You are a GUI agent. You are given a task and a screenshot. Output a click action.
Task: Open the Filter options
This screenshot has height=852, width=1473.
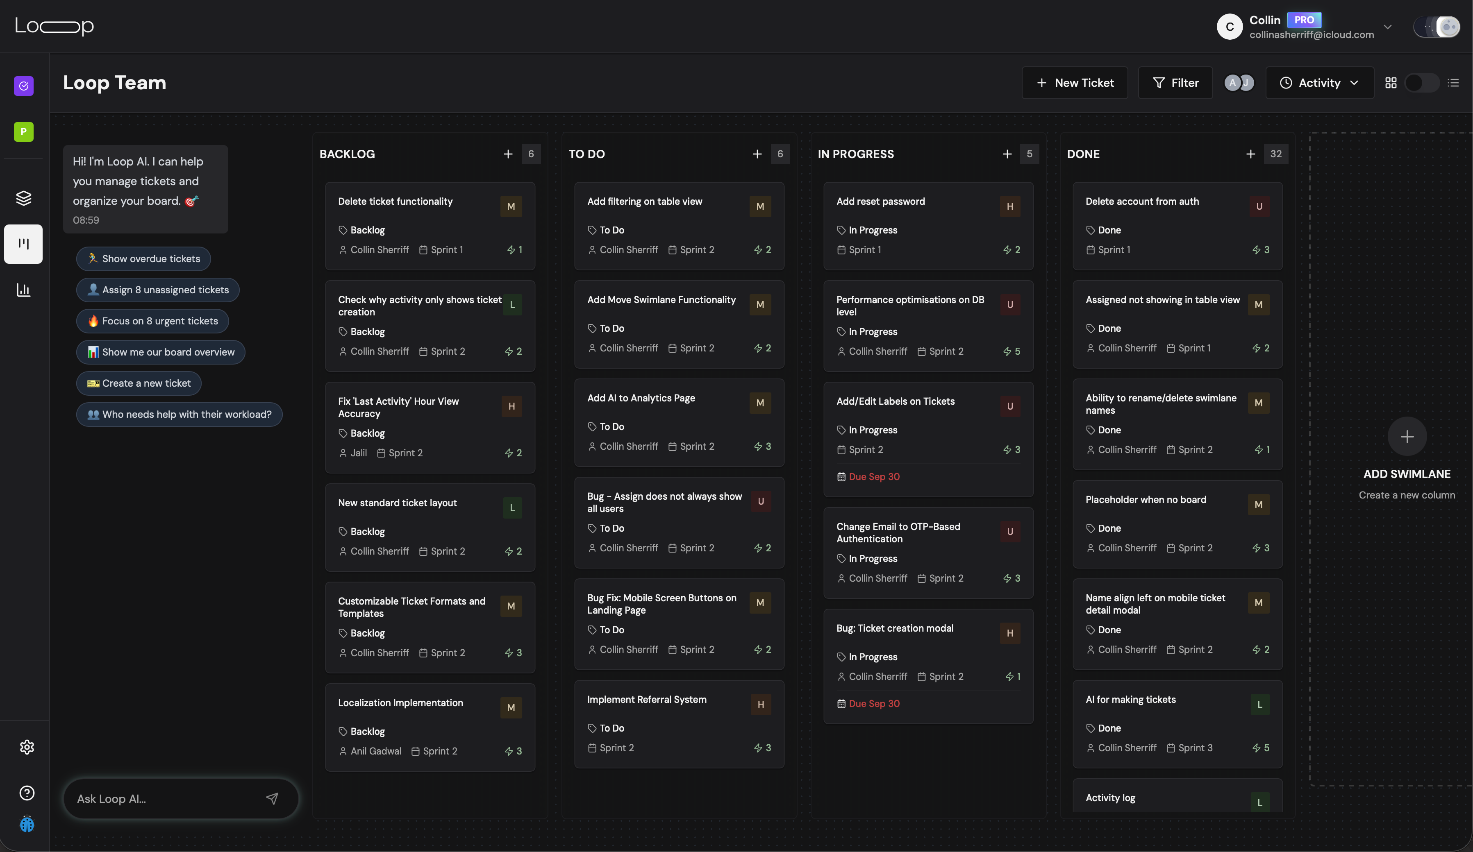tap(1175, 82)
